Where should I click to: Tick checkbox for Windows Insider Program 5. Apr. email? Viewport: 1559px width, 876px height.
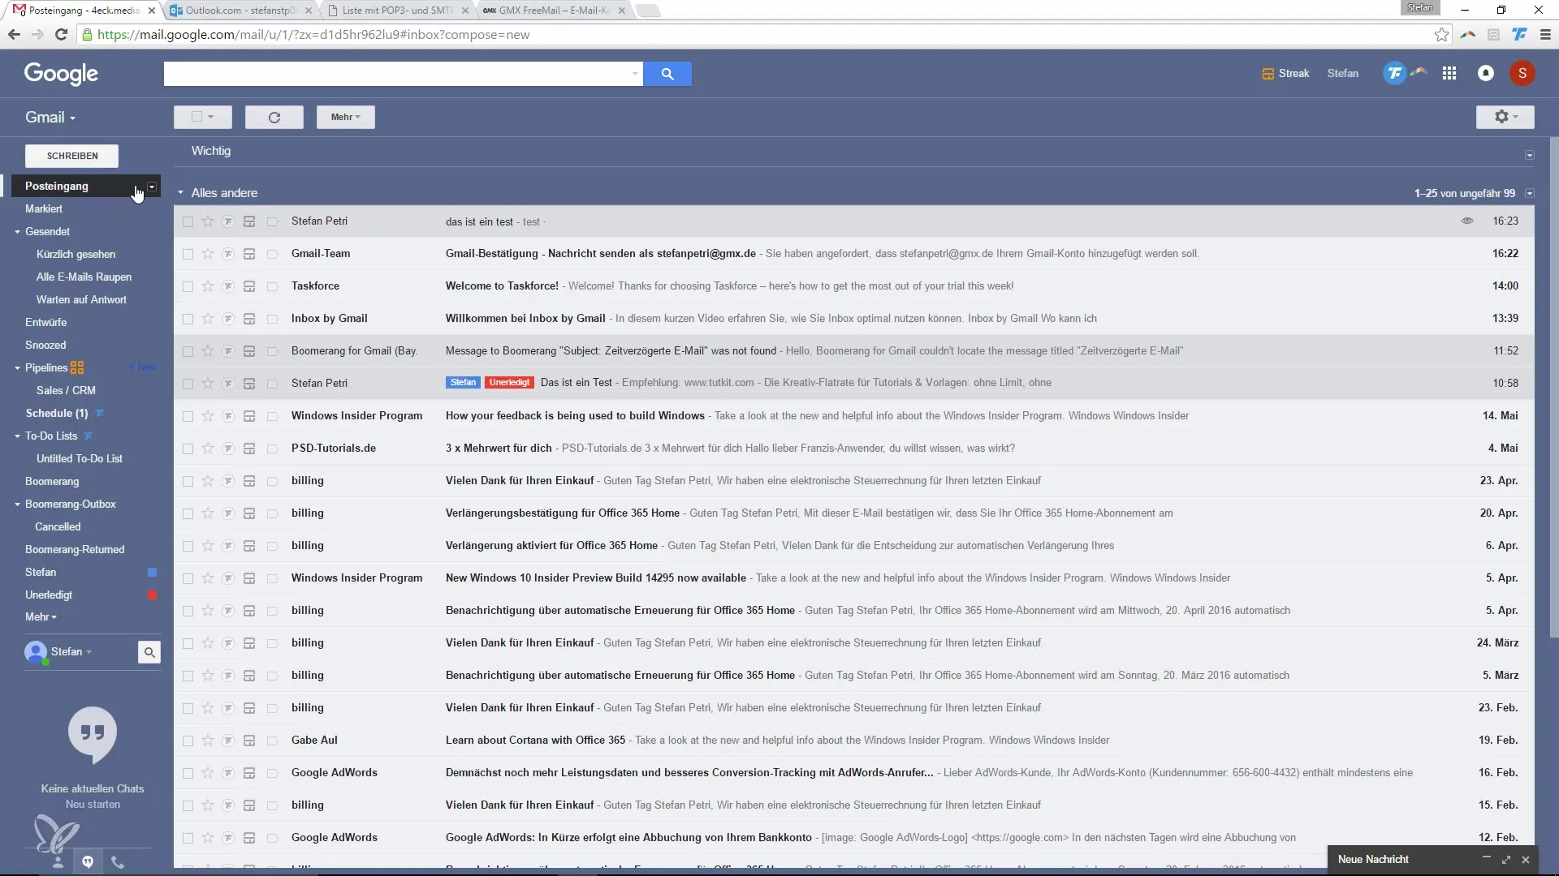(x=188, y=578)
